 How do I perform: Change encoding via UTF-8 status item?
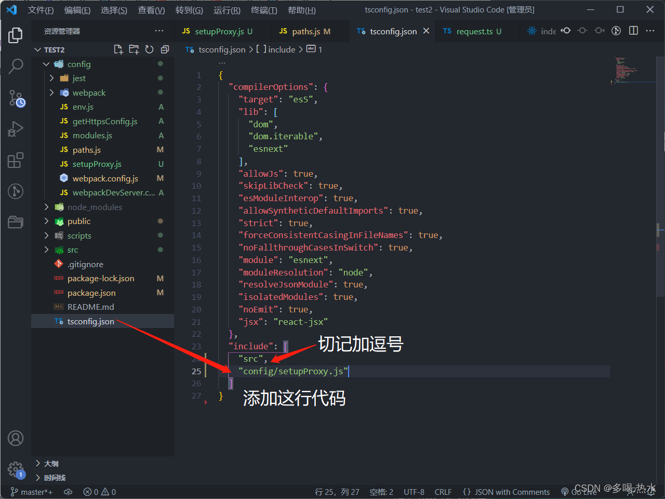414,492
